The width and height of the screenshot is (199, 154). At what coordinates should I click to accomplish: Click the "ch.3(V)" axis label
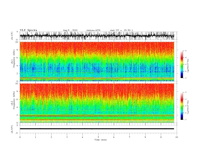12,129
